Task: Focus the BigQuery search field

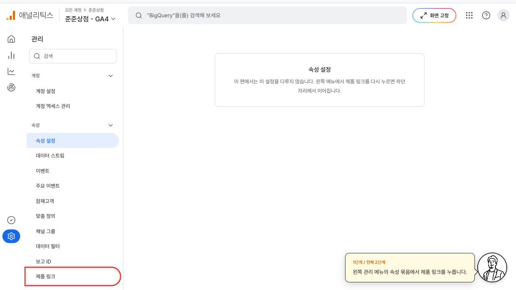Action: tap(267, 15)
